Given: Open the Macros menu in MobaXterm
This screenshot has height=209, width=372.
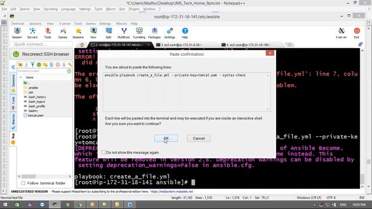Looking at the screenshot, I should [x=121, y=24].
